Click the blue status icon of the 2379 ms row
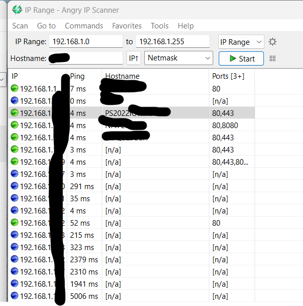Viewport: 303px width, 306px height. [14, 259]
